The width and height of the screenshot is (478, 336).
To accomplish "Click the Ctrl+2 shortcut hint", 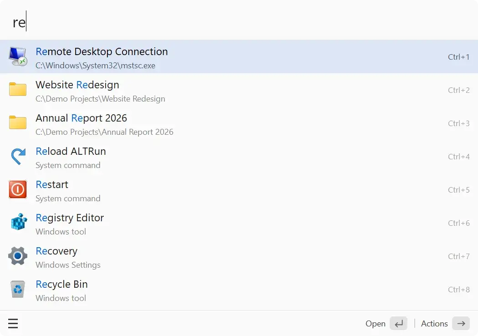I will click(458, 90).
